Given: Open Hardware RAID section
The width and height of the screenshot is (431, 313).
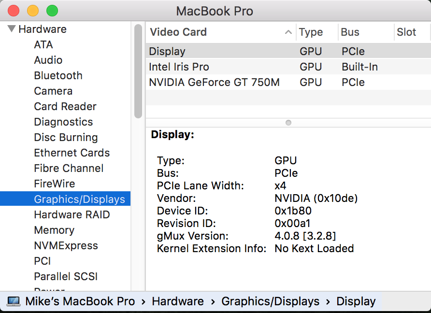Looking at the screenshot, I should pos(72,214).
